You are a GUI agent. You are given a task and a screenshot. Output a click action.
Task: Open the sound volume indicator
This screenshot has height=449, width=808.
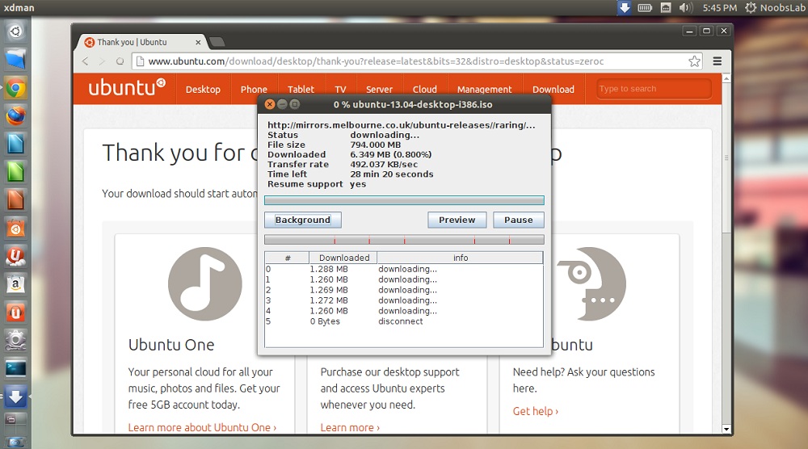(686, 8)
